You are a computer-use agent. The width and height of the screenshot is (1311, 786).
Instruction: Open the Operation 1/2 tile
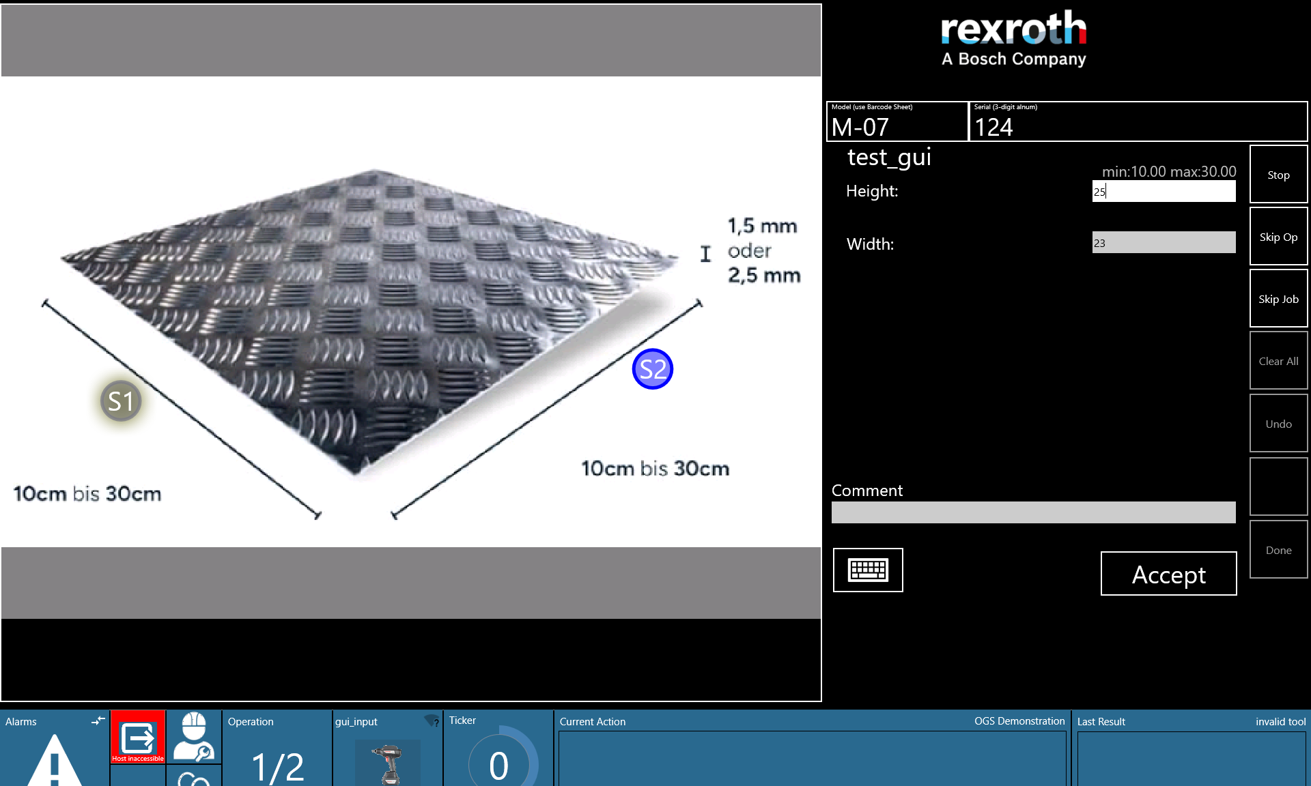277,748
